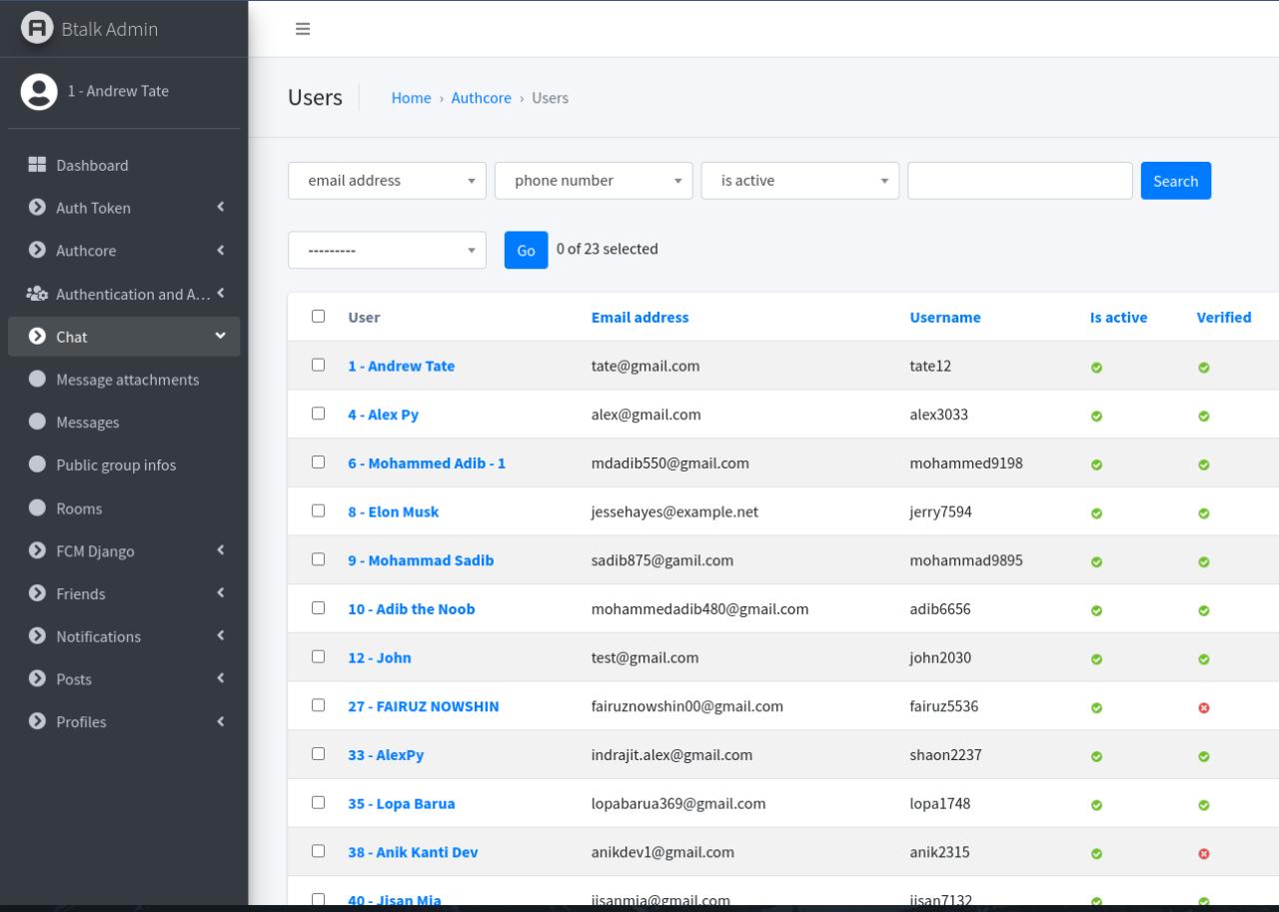
Task: Open the action dropdown next to Go
Action: [388, 250]
